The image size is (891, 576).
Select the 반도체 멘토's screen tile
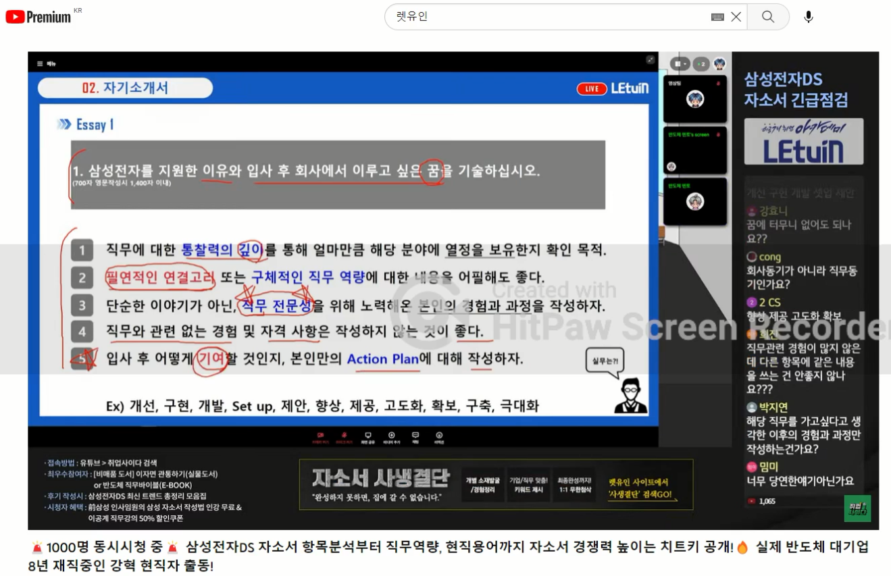click(695, 150)
